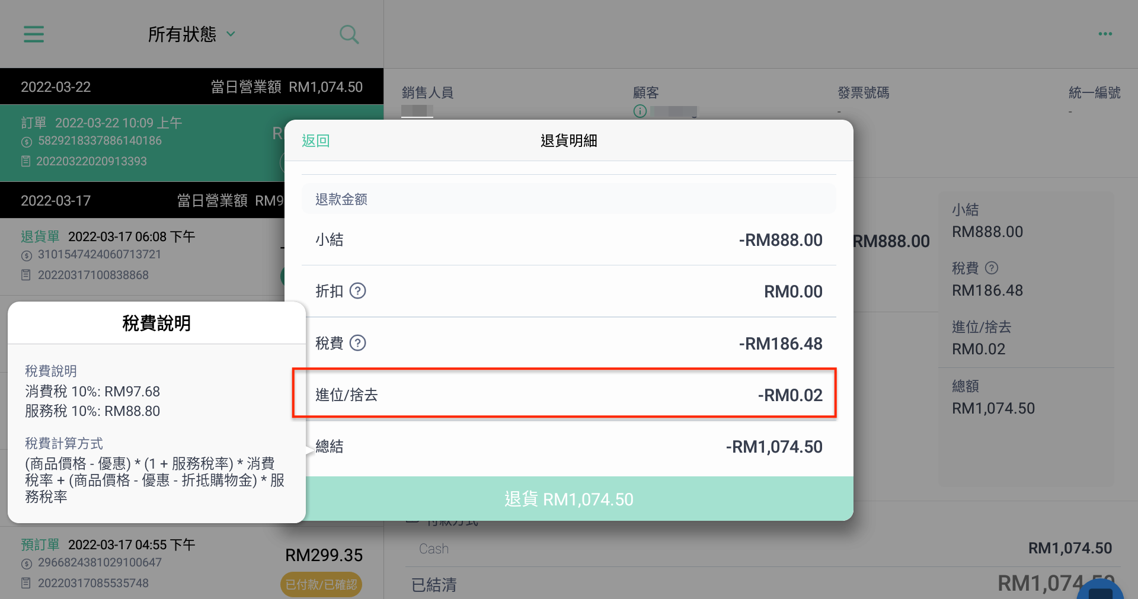Open the hamburger menu
The height and width of the screenshot is (599, 1138).
point(34,34)
